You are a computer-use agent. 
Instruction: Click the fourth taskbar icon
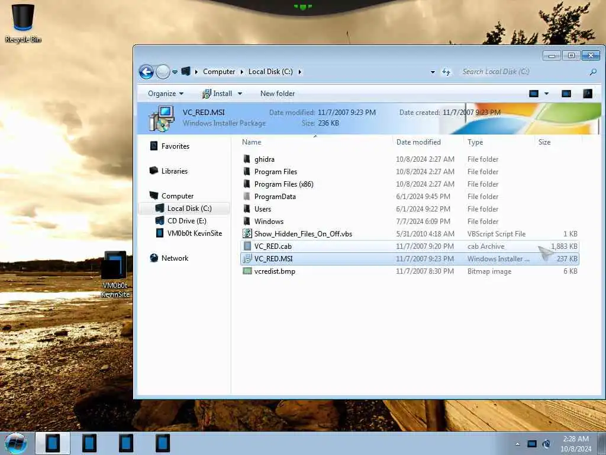(x=163, y=443)
